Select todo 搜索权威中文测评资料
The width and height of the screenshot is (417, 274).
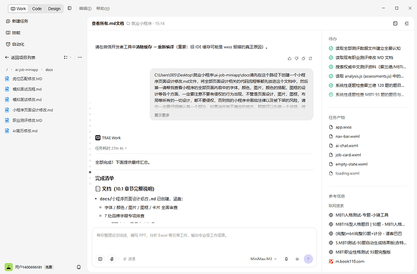[367, 67]
